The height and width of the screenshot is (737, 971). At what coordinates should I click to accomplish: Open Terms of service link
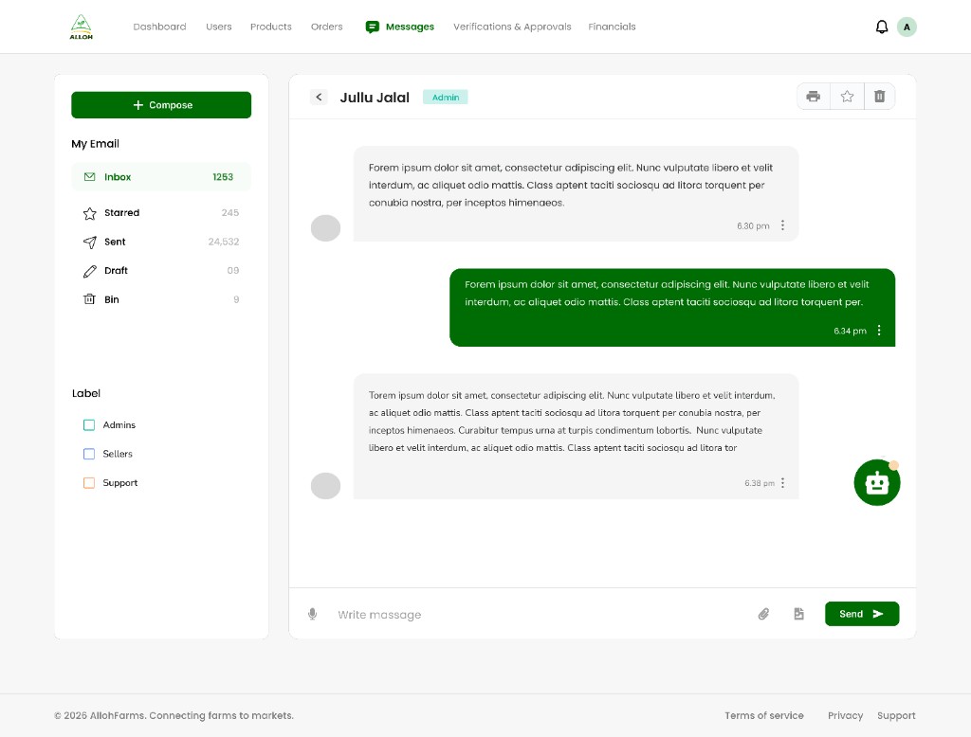coord(764,715)
